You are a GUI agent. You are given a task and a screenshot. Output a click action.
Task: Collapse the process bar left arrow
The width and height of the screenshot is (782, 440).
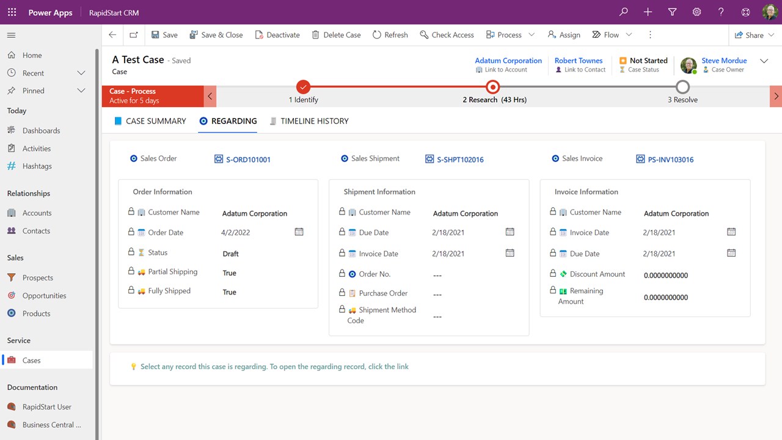[x=210, y=96]
